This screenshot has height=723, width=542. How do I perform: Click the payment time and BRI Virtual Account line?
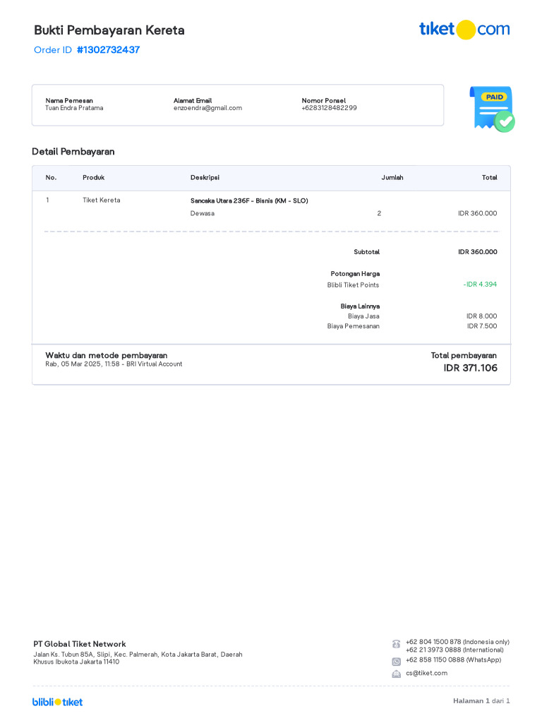click(x=114, y=364)
